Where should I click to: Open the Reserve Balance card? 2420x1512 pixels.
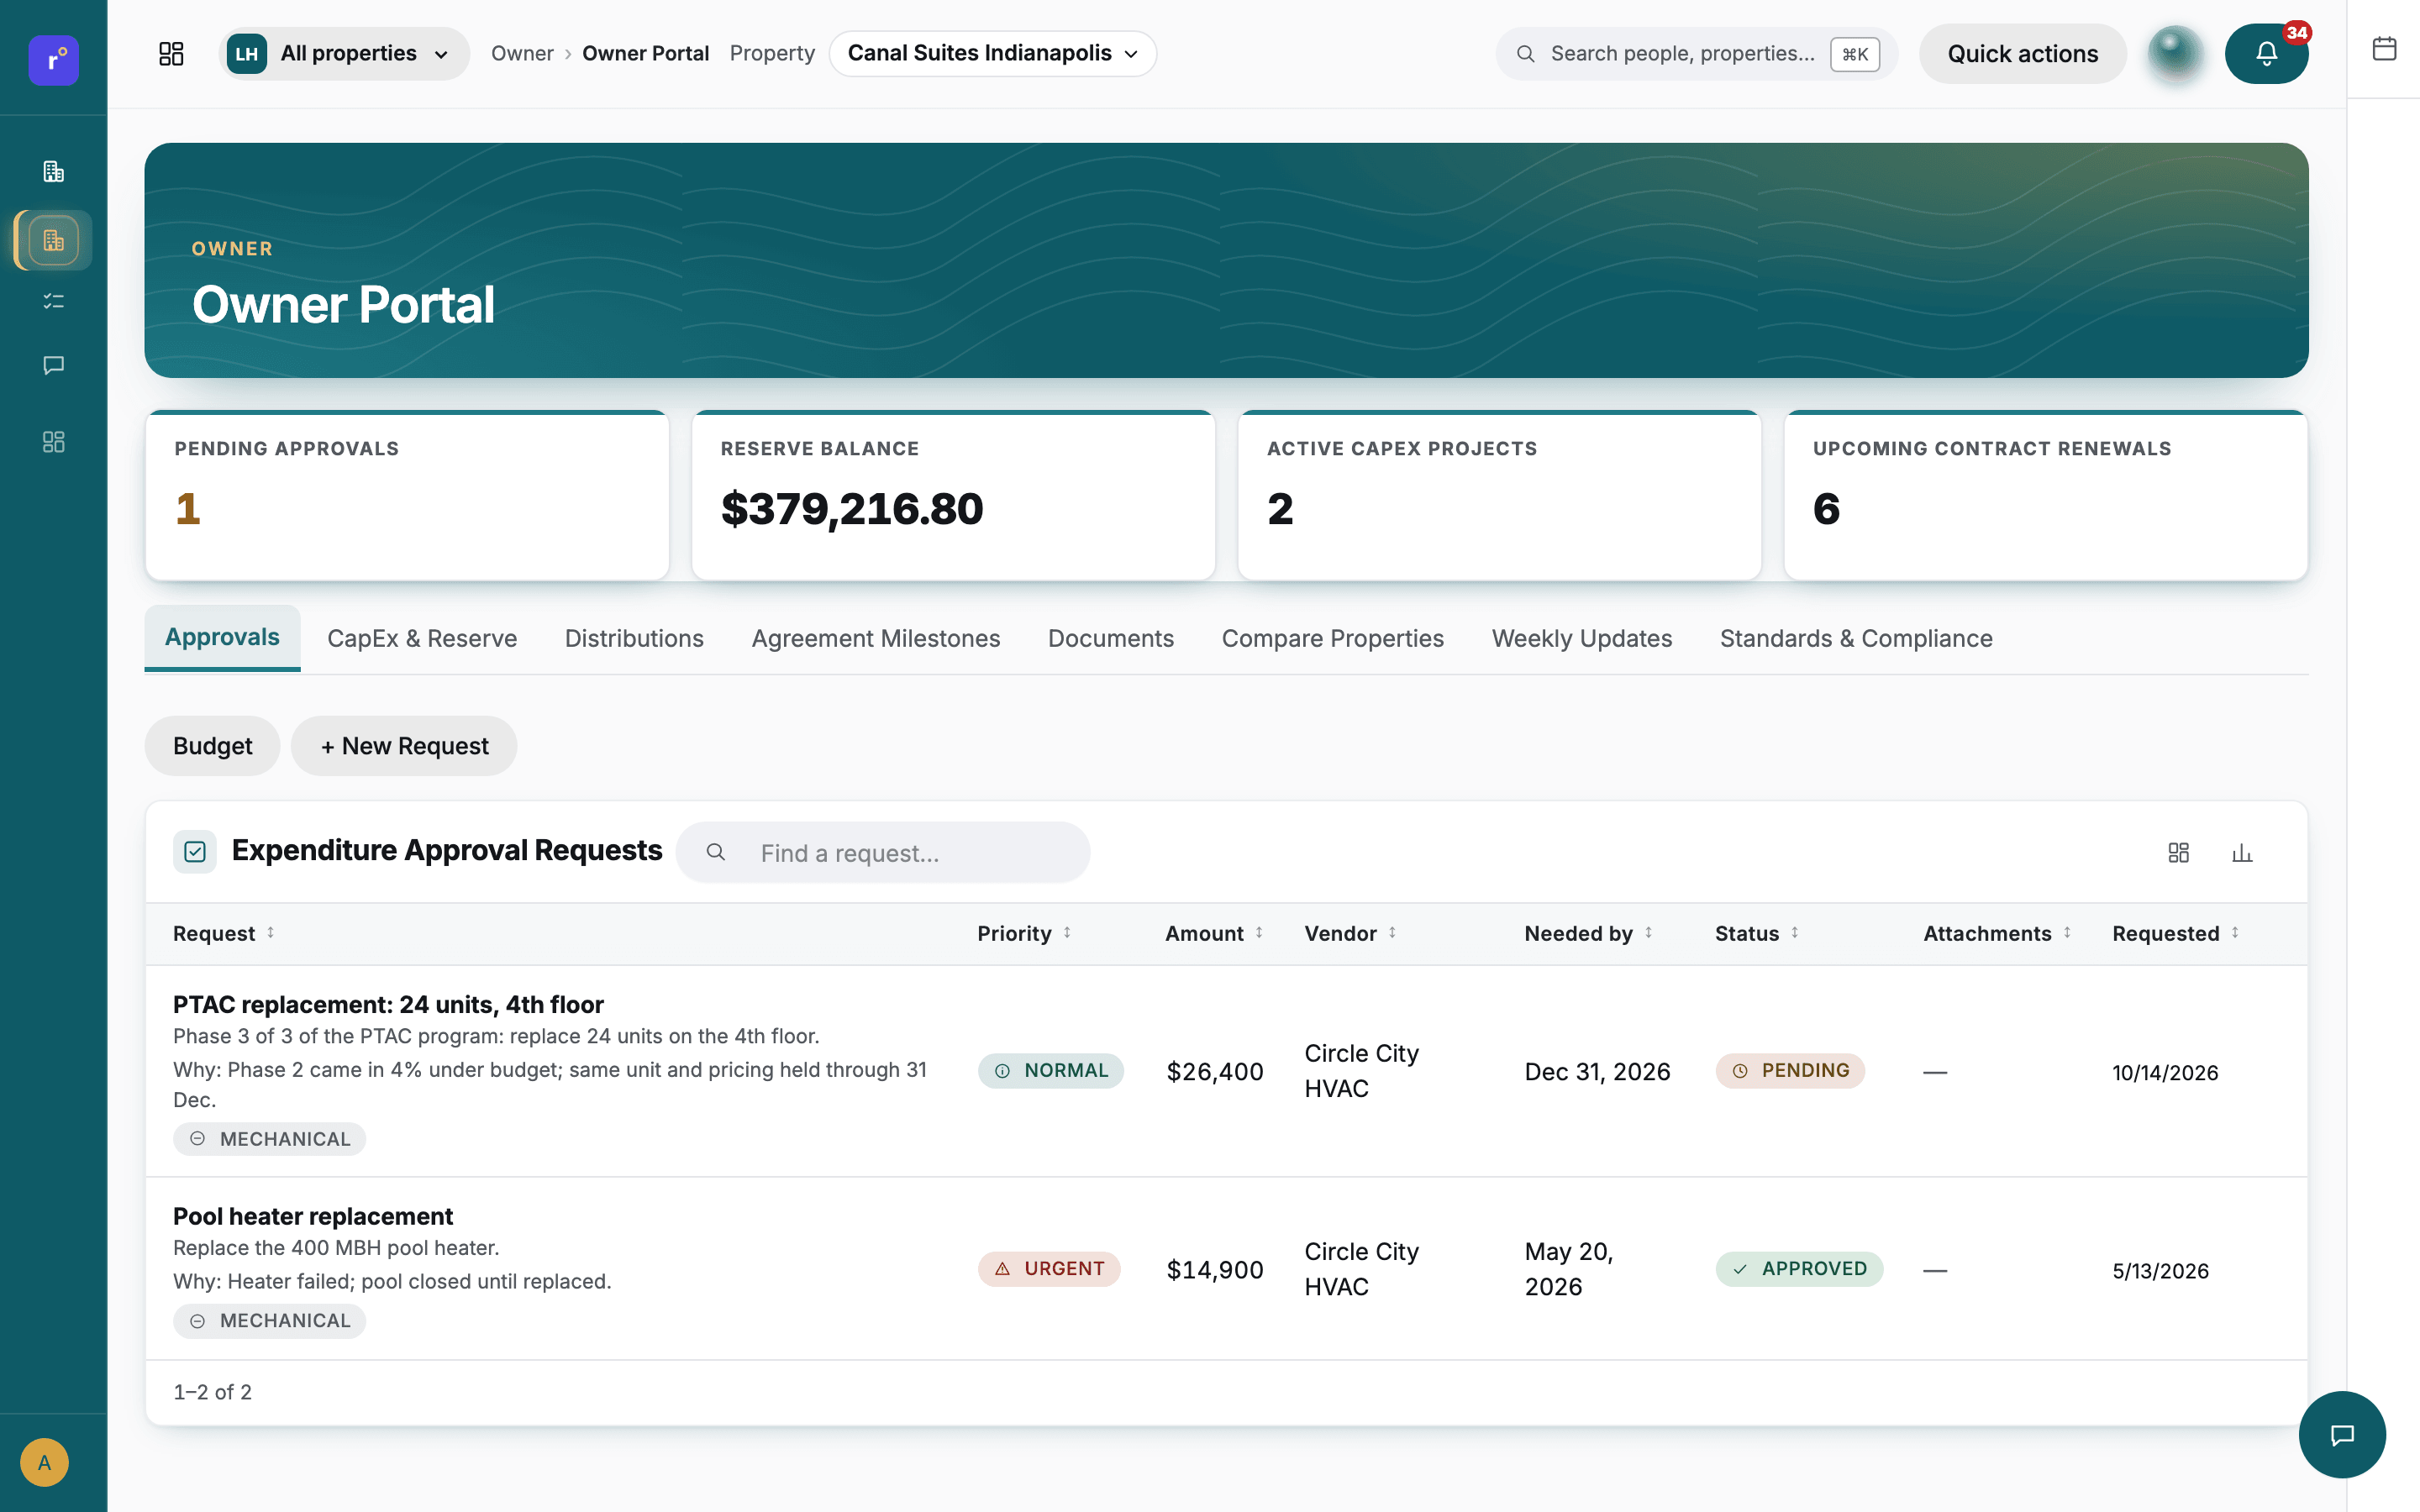point(953,496)
